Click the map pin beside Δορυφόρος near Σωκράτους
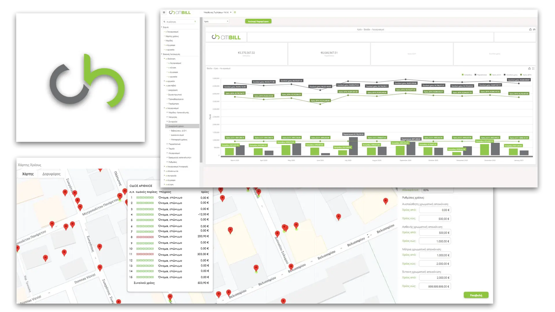555x312 pixels. [65, 193]
